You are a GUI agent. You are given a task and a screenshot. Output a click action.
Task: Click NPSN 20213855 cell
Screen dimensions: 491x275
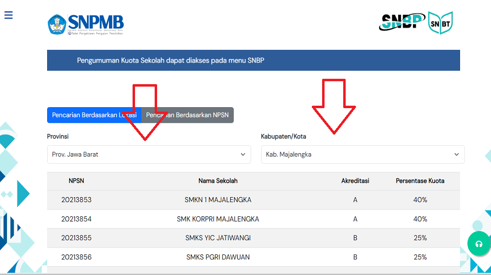[76, 238]
